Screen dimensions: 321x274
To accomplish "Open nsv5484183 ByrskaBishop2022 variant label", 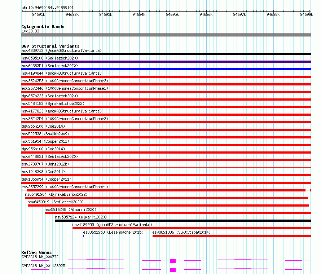I will pos(53,103).
